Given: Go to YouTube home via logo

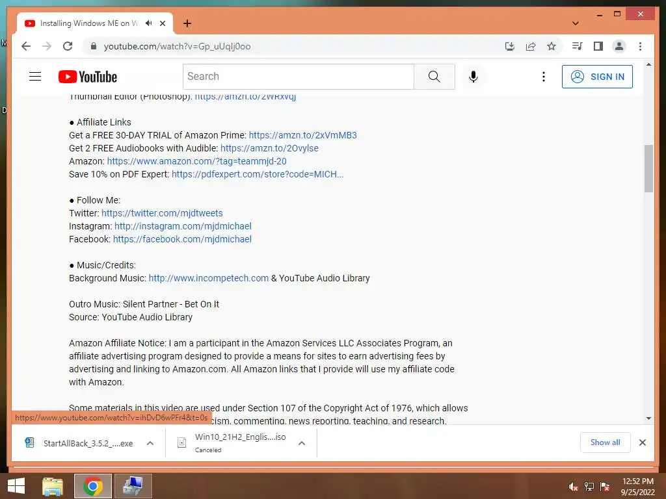Looking at the screenshot, I should pyautogui.click(x=88, y=77).
